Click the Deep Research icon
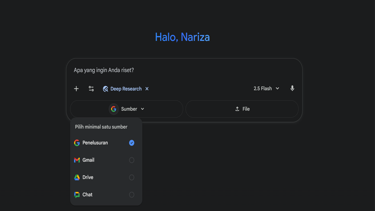The height and width of the screenshot is (211, 375). coord(105,89)
